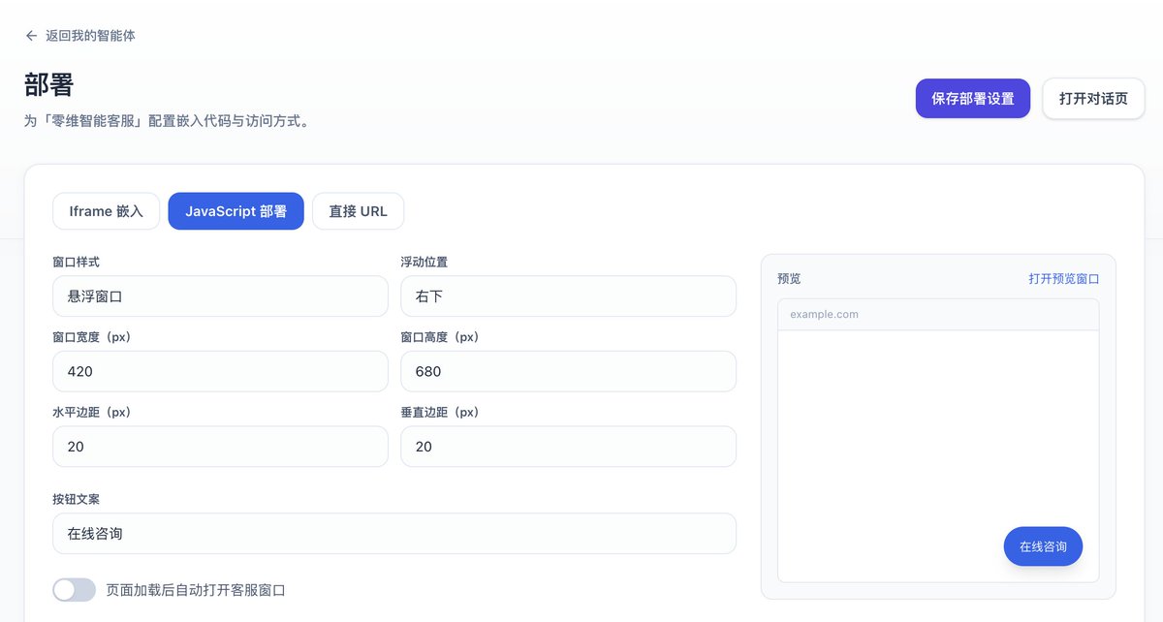Click the 浮动位置 field label
Image resolution: width=1163 pixels, height=622 pixels.
pos(424,263)
